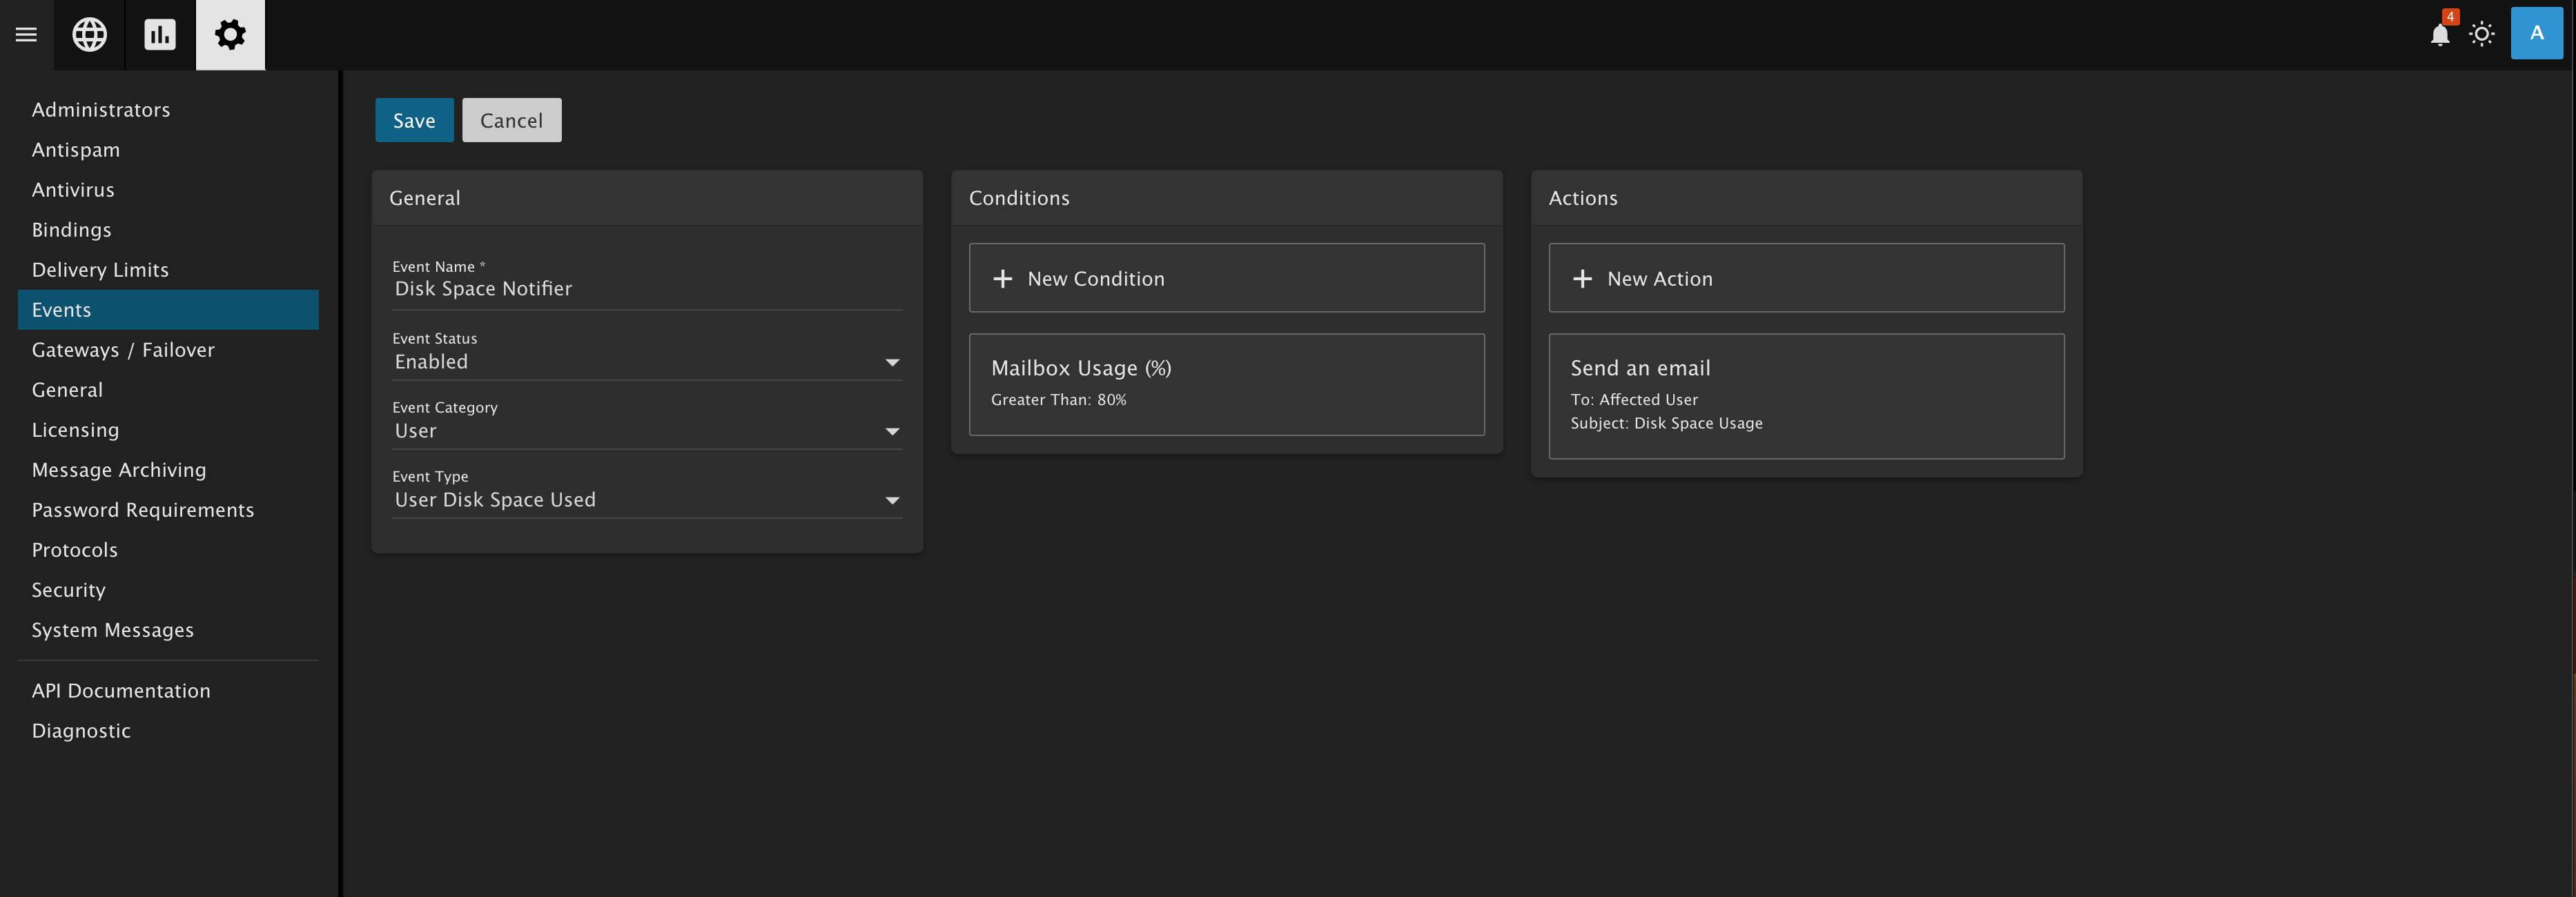Expand the Event Type dropdown

click(892, 500)
